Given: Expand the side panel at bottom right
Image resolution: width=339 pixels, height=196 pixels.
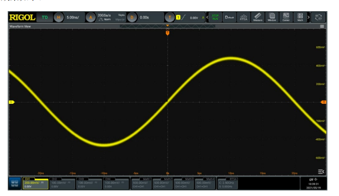Looking at the screenshot, I should pyautogui.click(x=321, y=172).
